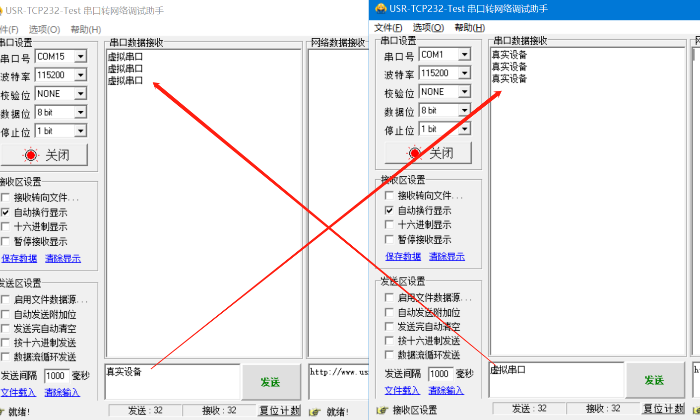
Task: Uncheck 自动换行显示 in COM1 window
Action: click(389, 210)
